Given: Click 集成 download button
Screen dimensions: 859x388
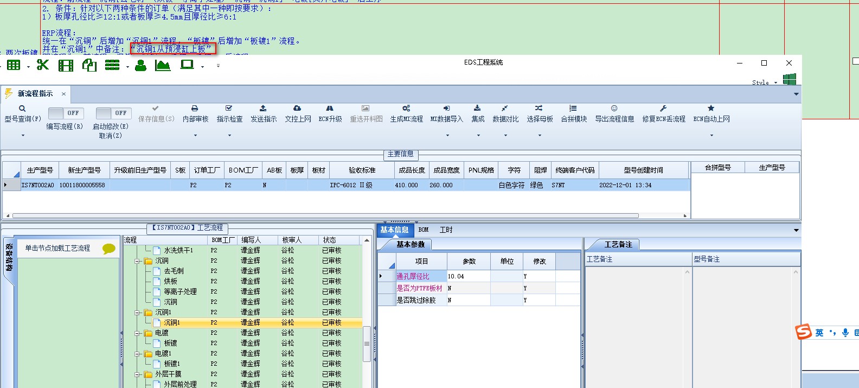Looking at the screenshot, I should 478,114.
